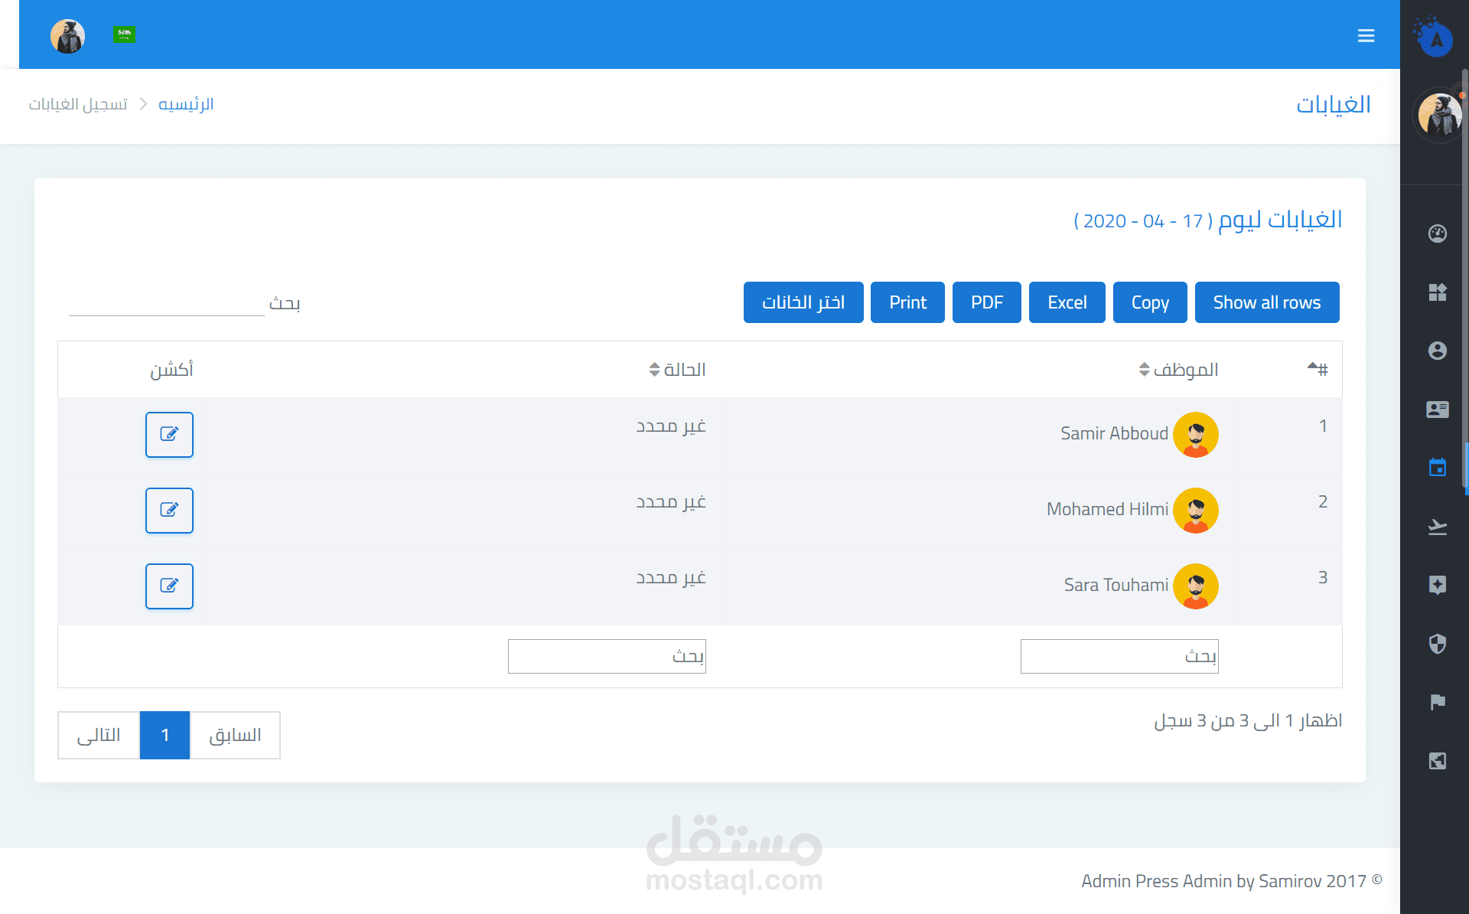Click edit icon for Sara Touhami row
1469x914 pixels.
pos(169,586)
